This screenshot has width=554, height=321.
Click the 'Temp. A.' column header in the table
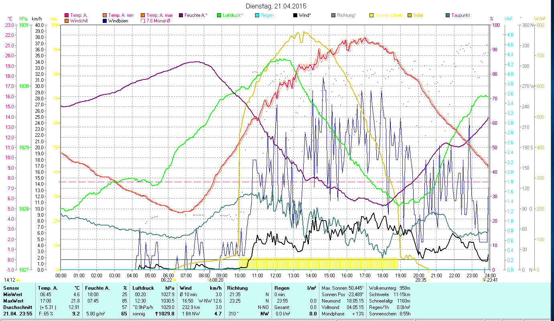pos(48,288)
